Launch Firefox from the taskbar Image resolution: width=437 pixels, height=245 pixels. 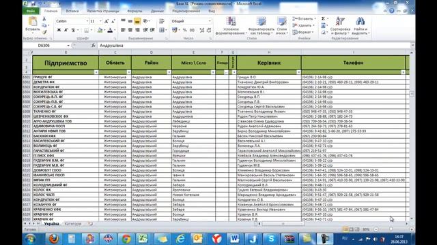click(x=54, y=239)
